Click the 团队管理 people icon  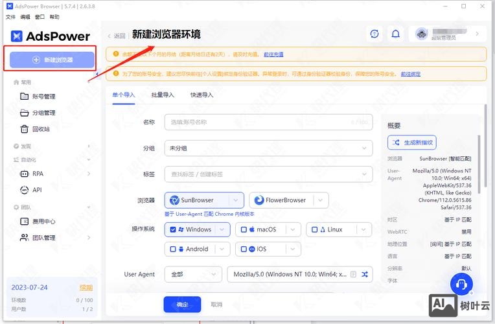(25, 237)
